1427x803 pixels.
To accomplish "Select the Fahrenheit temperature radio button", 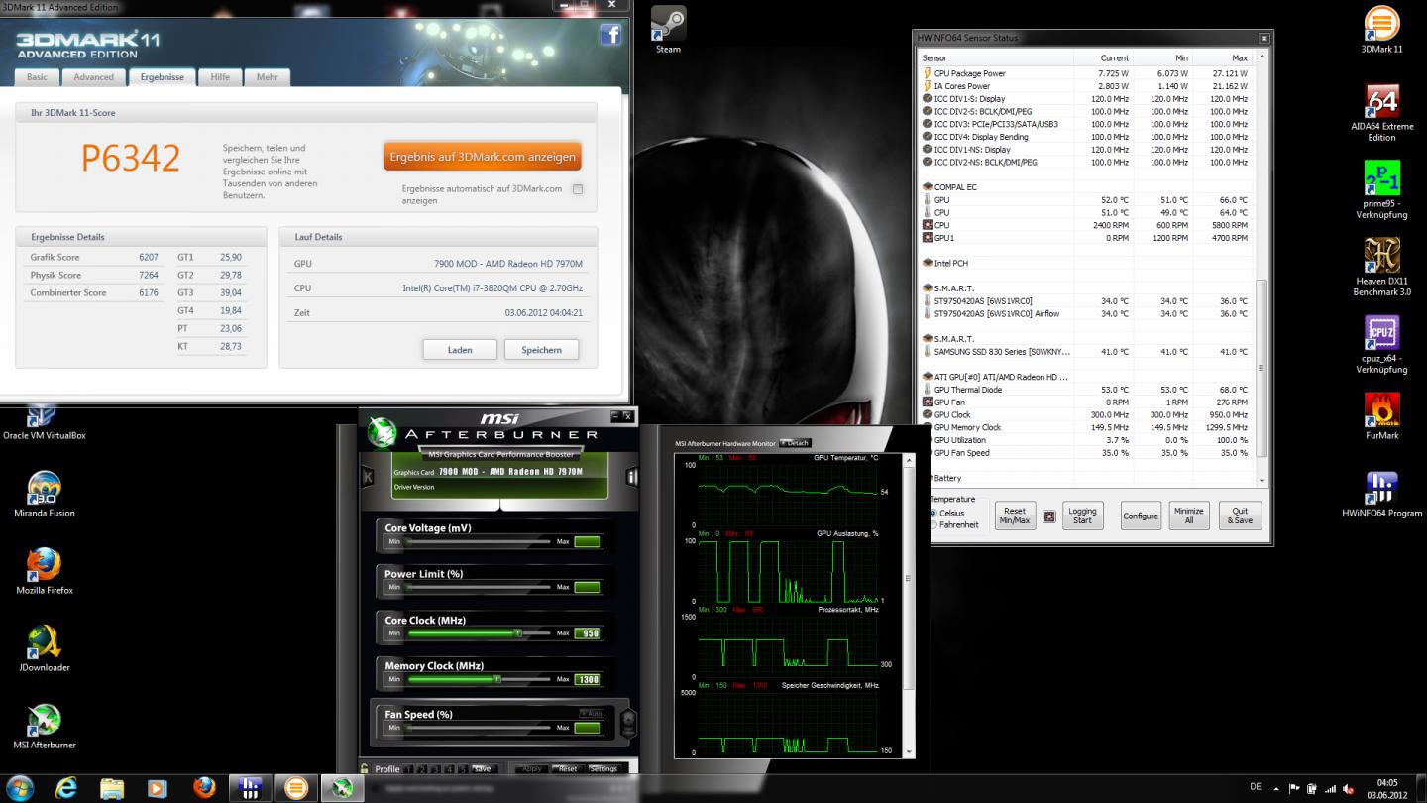I will 933,525.
